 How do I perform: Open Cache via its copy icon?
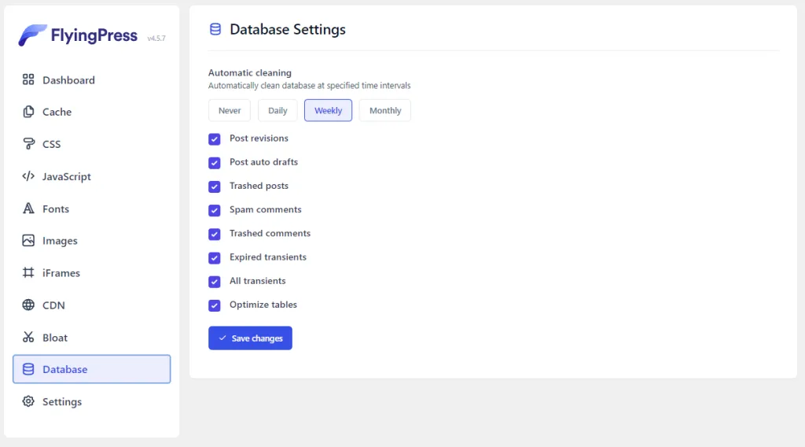coord(28,112)
